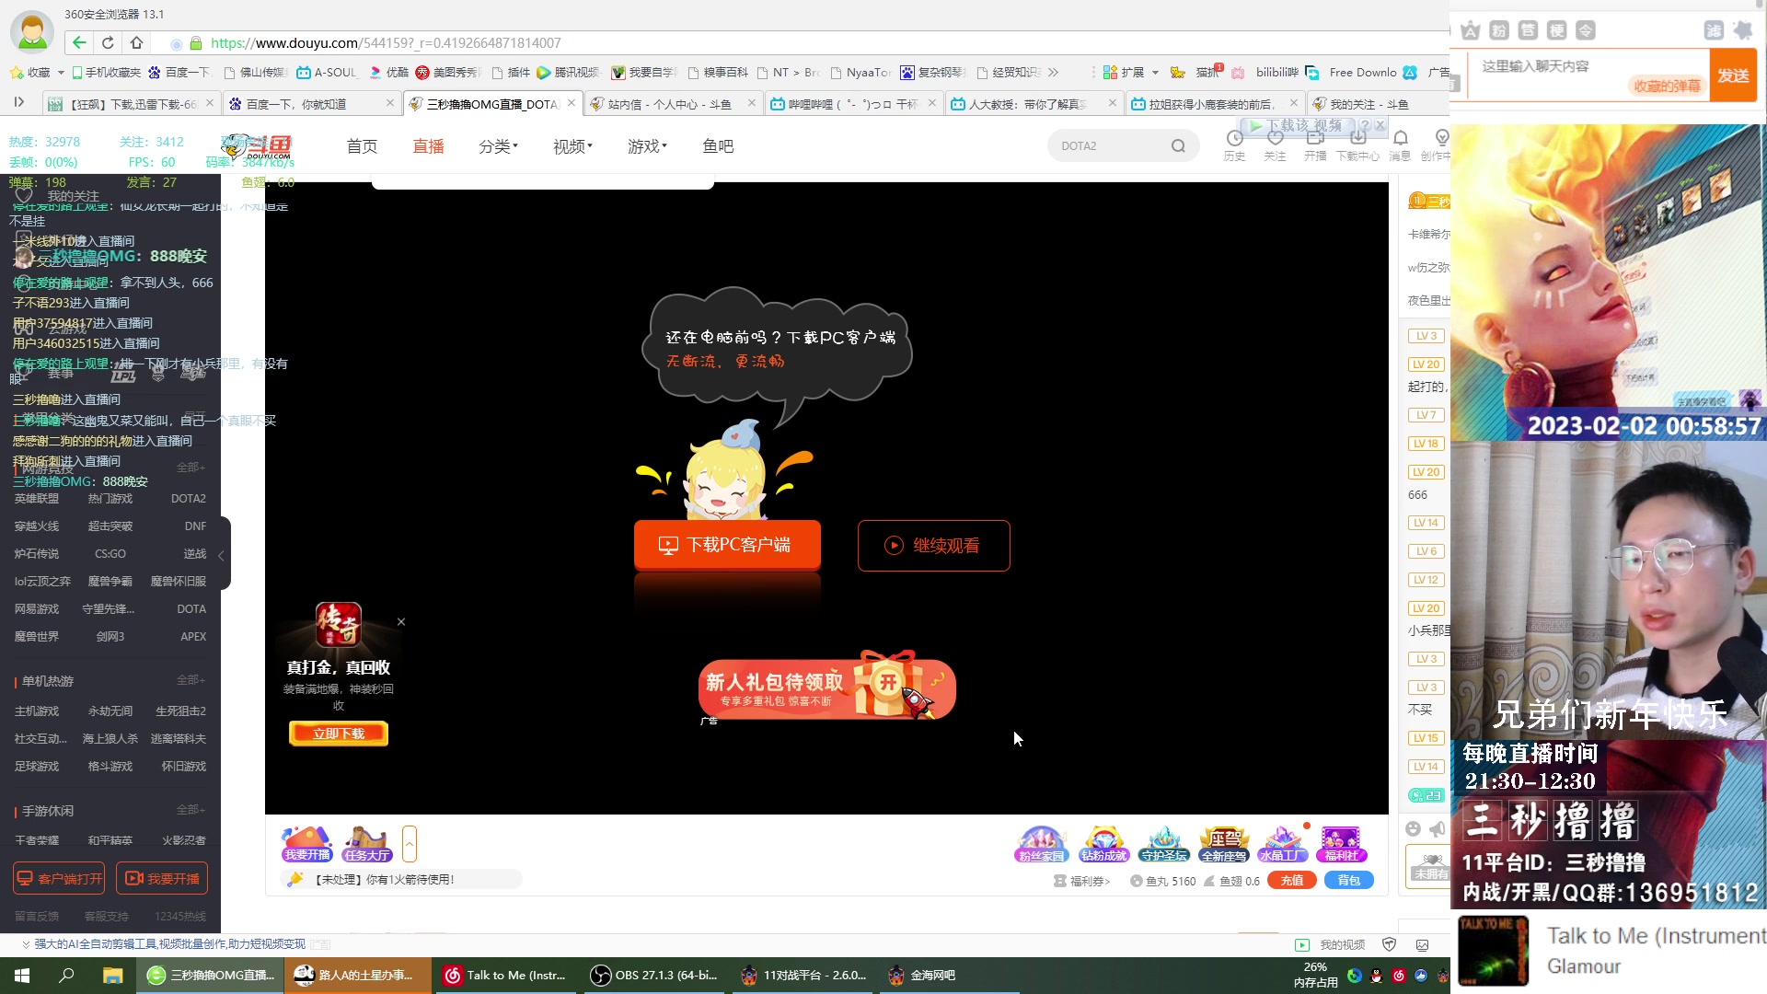Image resolution: width=1767 pixels, height=994 pixels.
Task: Expand the 视频 nav dropdown
Action: pos(572,146)
